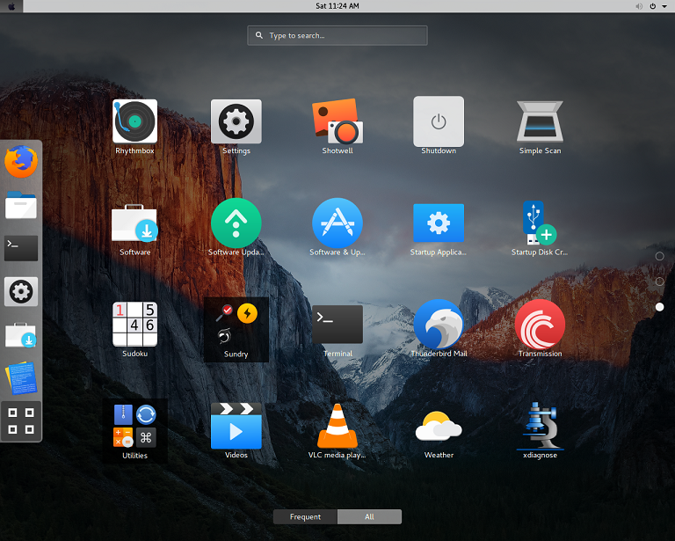Open Shotwell photo manager
This screenshot has height=541, width=675.
tap(337, 122)
